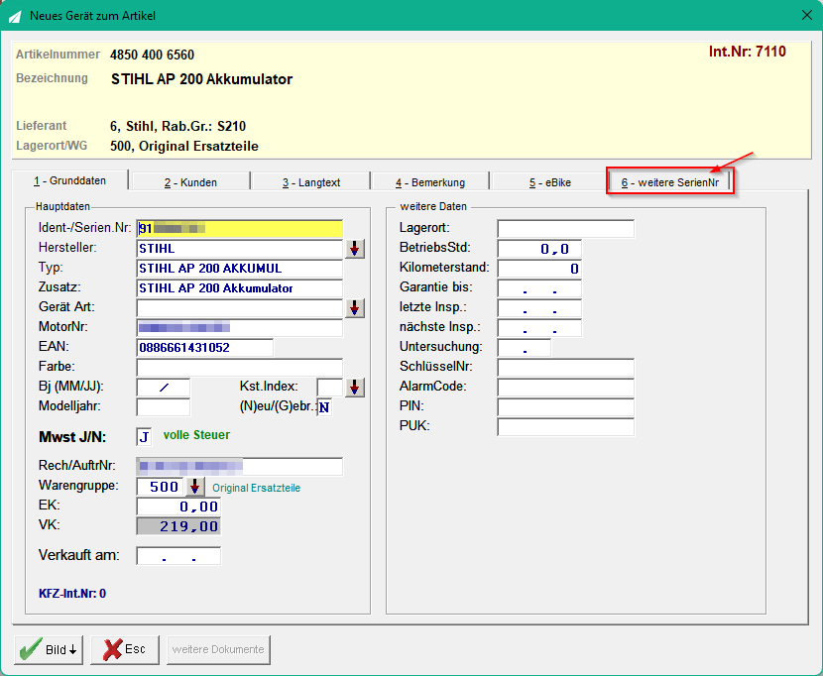Image resolution: width=823 pixels, height=676 pixels.
Task: Click the PIN input field
Action: (566, 407)
